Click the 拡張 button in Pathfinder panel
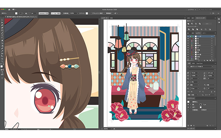Image resolution: width=221 pixels, height=138 pixels. 207,24
